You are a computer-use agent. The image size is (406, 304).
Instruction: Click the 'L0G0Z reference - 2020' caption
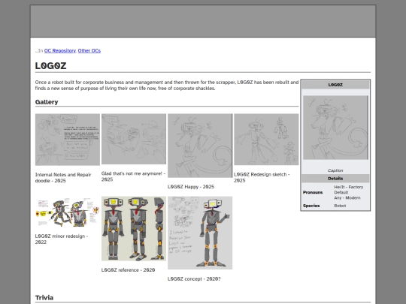pyautogui.click(x=128, y=270)
